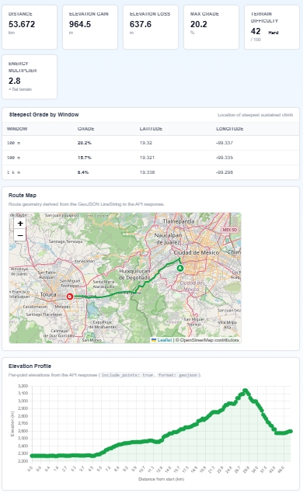This screenshot has width=303, height=493.
Task: Click the Route Map heading
Action: [x=23, y=195]
